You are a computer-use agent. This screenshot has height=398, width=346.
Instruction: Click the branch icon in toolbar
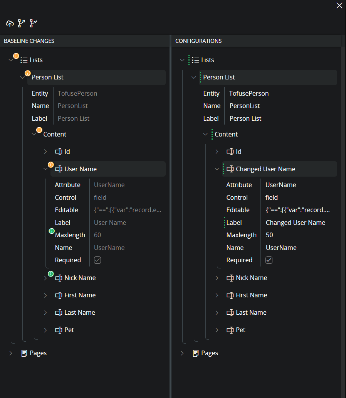tap(22, 24)
